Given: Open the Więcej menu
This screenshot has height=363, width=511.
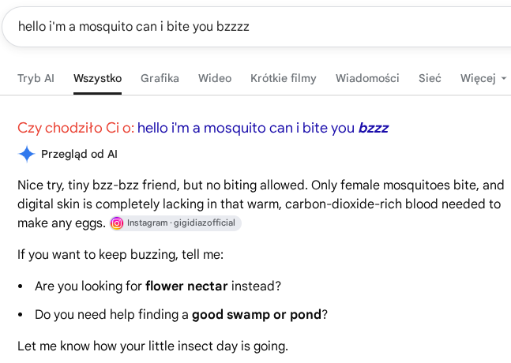Looking at the screenshot, I should tap(483, 78).
